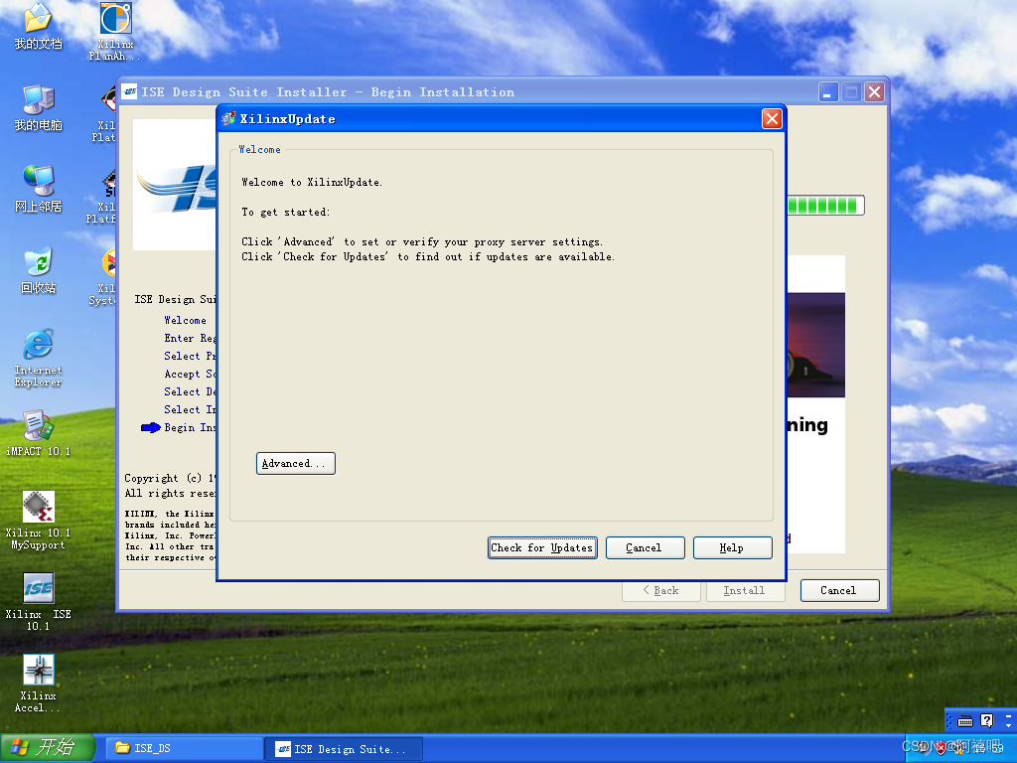Image resolution: width=1017 pixels, height=763 pixels.
Task: Click the keyboard icon in language bar
Action: [965, 721]
